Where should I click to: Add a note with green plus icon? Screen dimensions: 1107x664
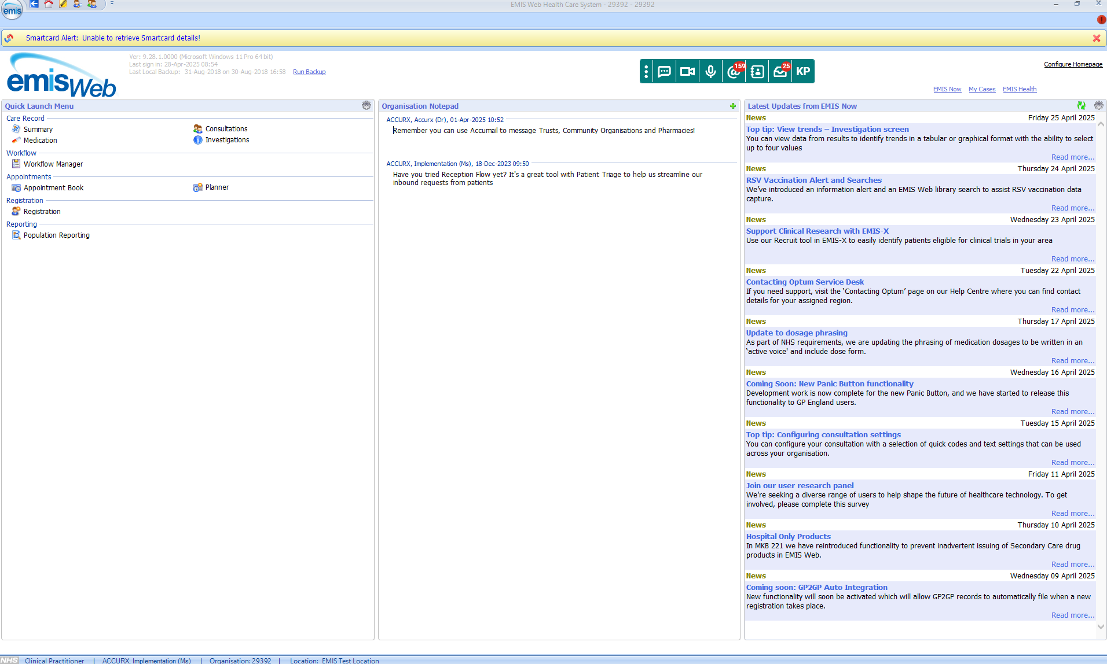click(x=733, y=106)
